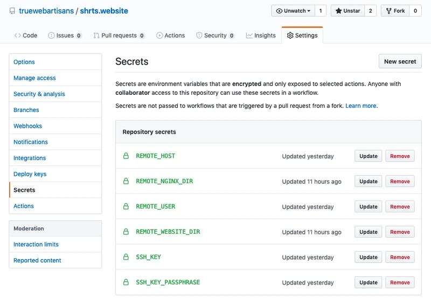
Task: View the stargazers count 2
Action: pos(371,11)
